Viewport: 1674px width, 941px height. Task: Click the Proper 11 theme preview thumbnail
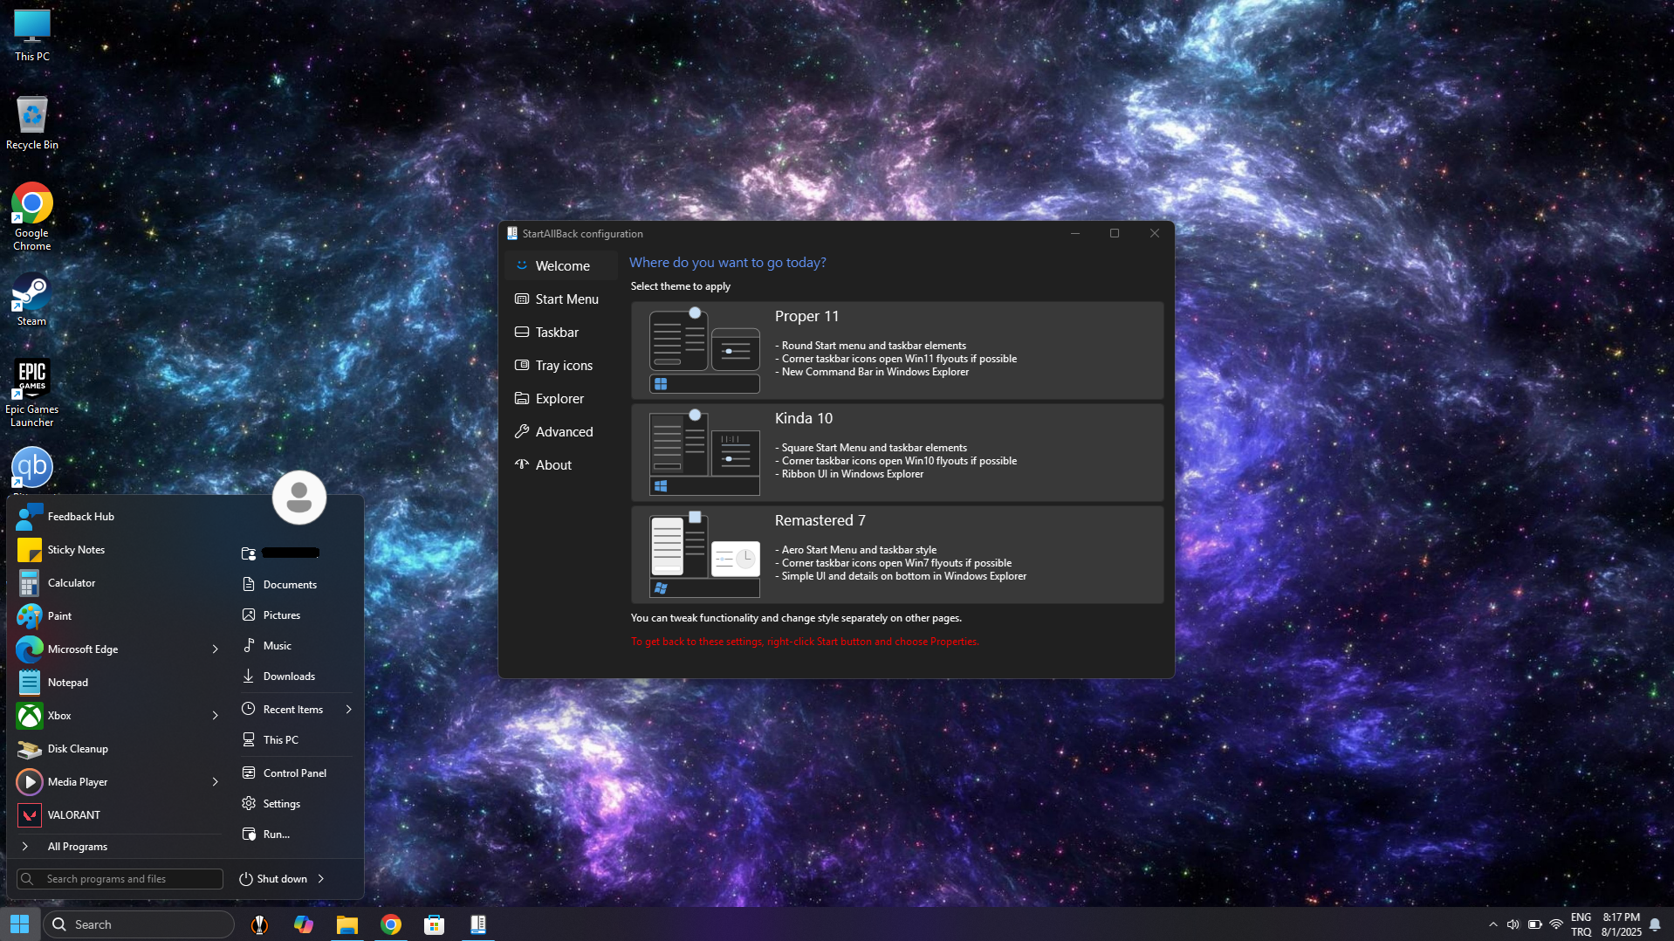(x=704, y=351)
